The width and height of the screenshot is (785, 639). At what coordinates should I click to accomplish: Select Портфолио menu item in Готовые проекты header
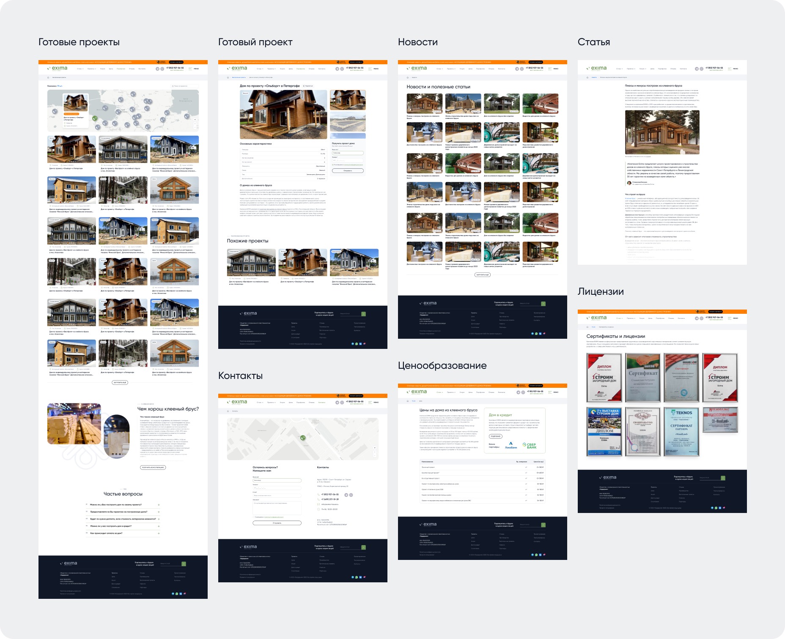(121, 69)
